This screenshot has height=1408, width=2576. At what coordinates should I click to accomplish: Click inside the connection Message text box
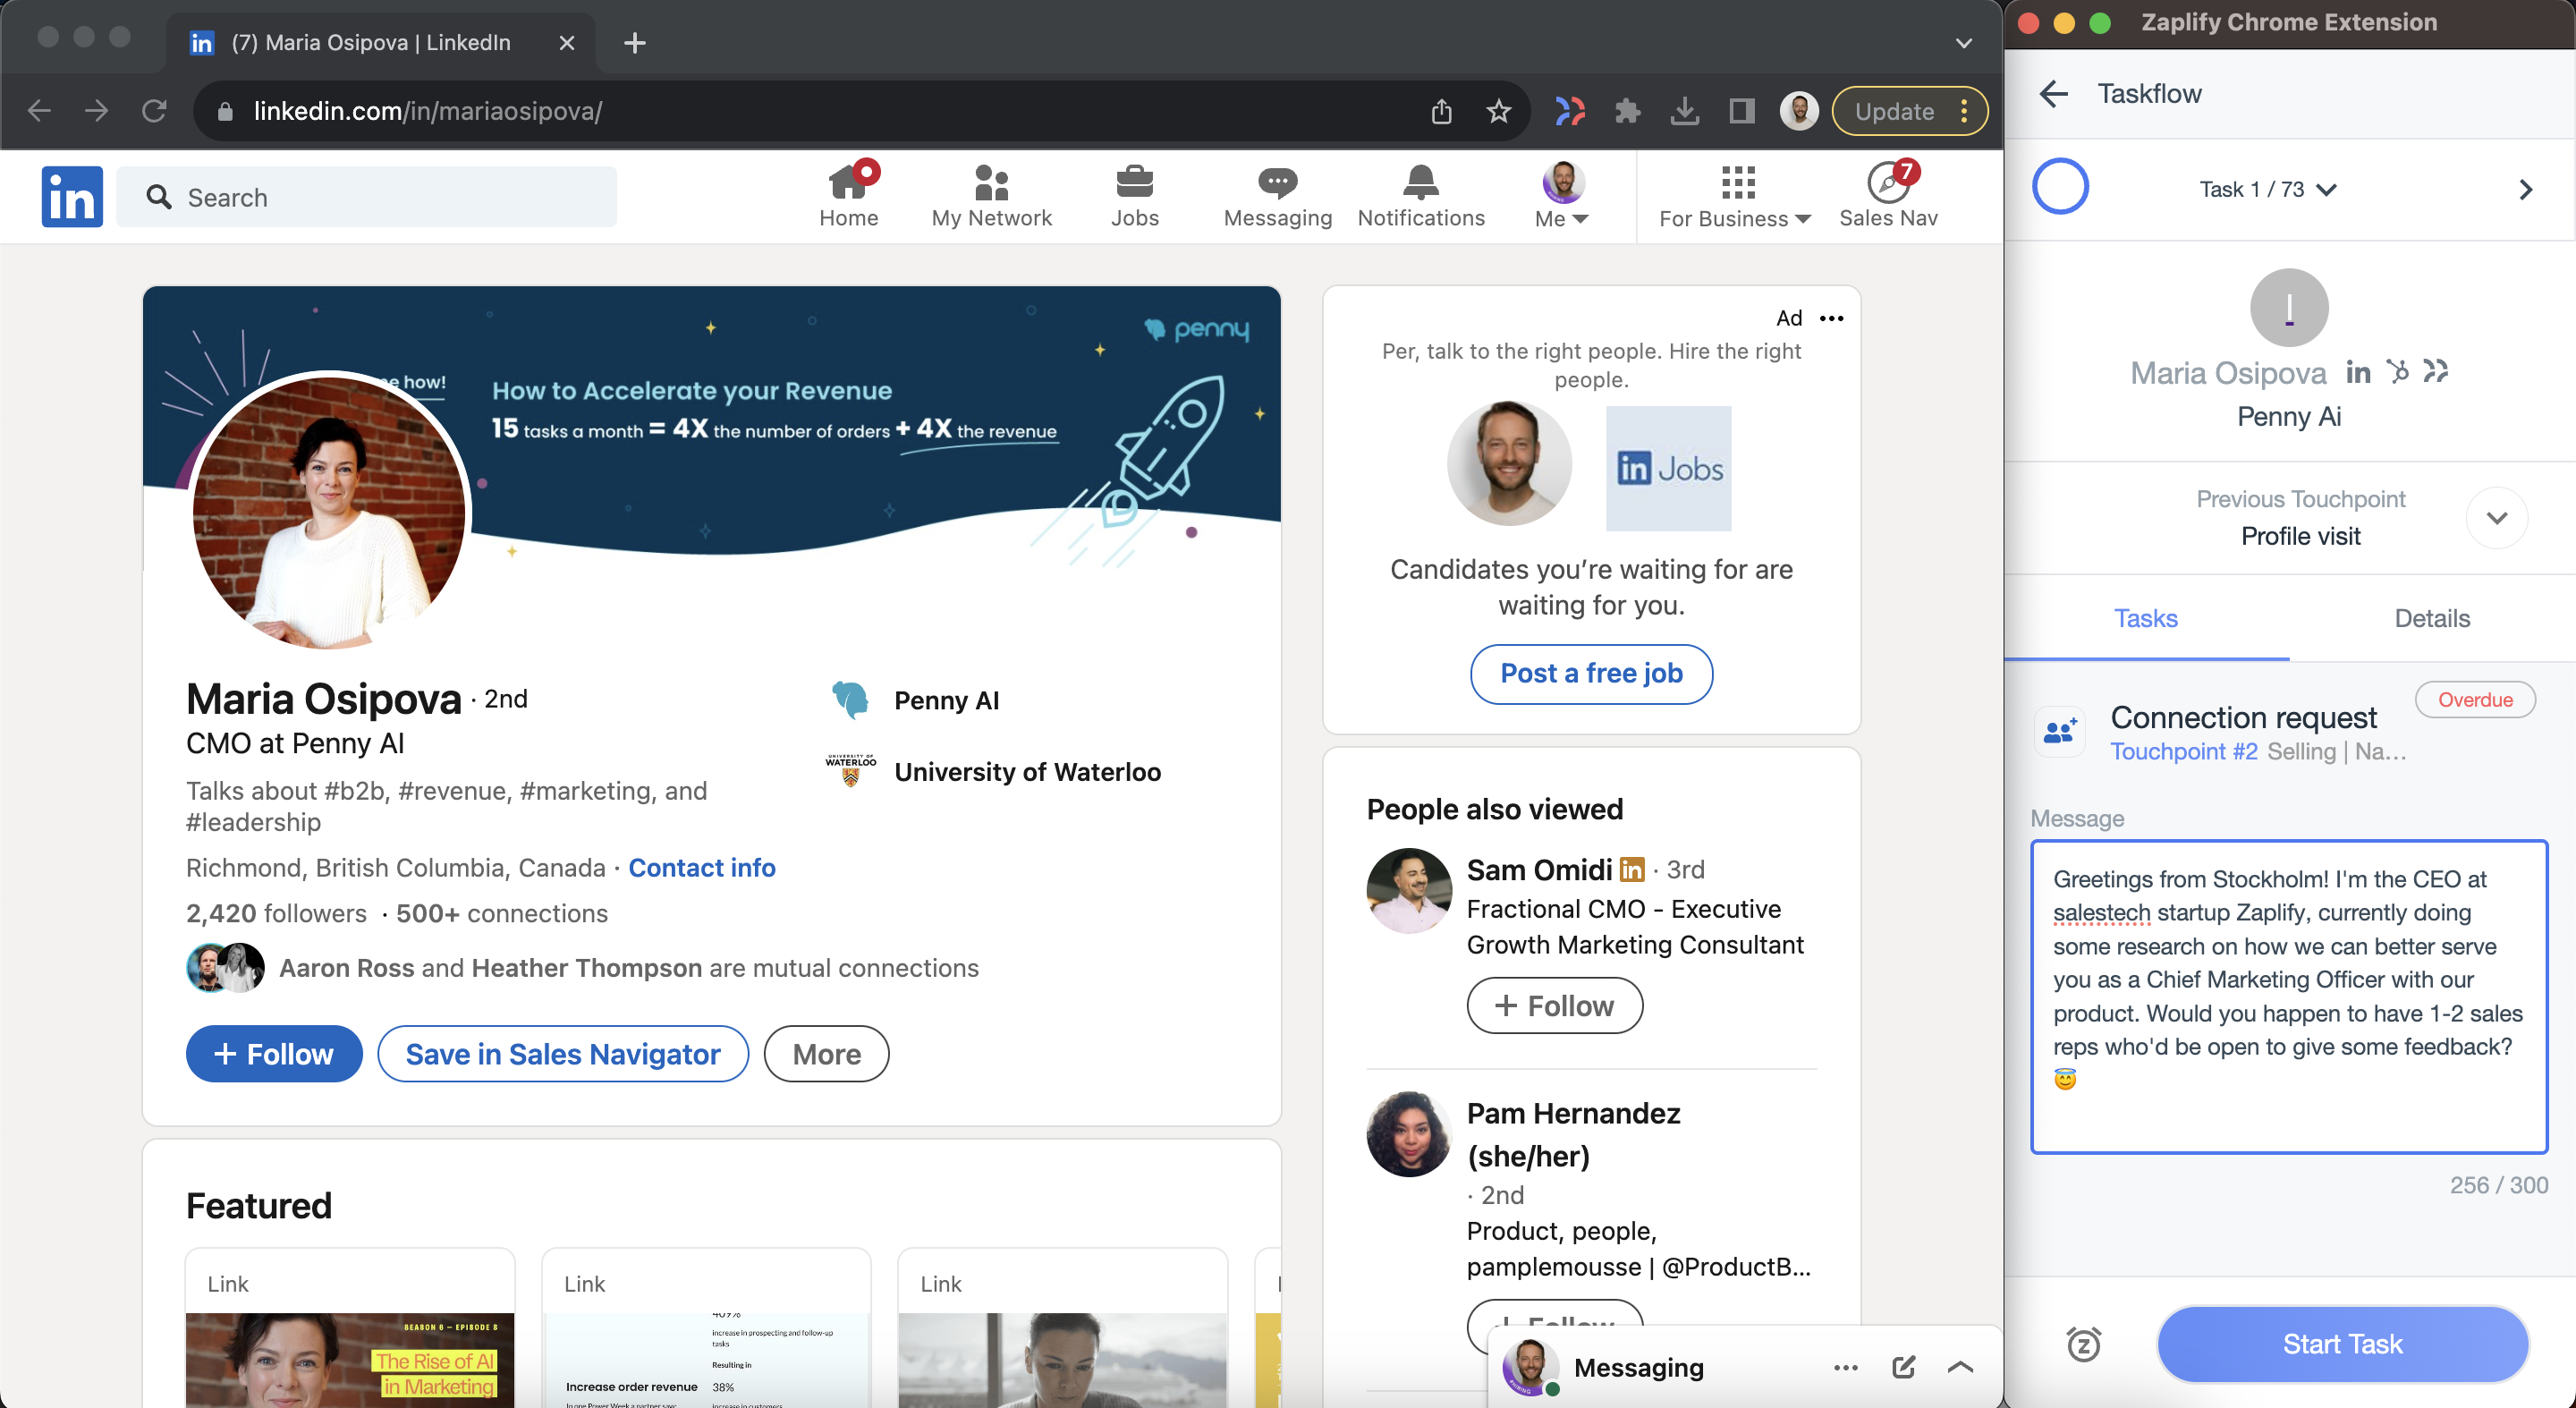coord(2288,996)
